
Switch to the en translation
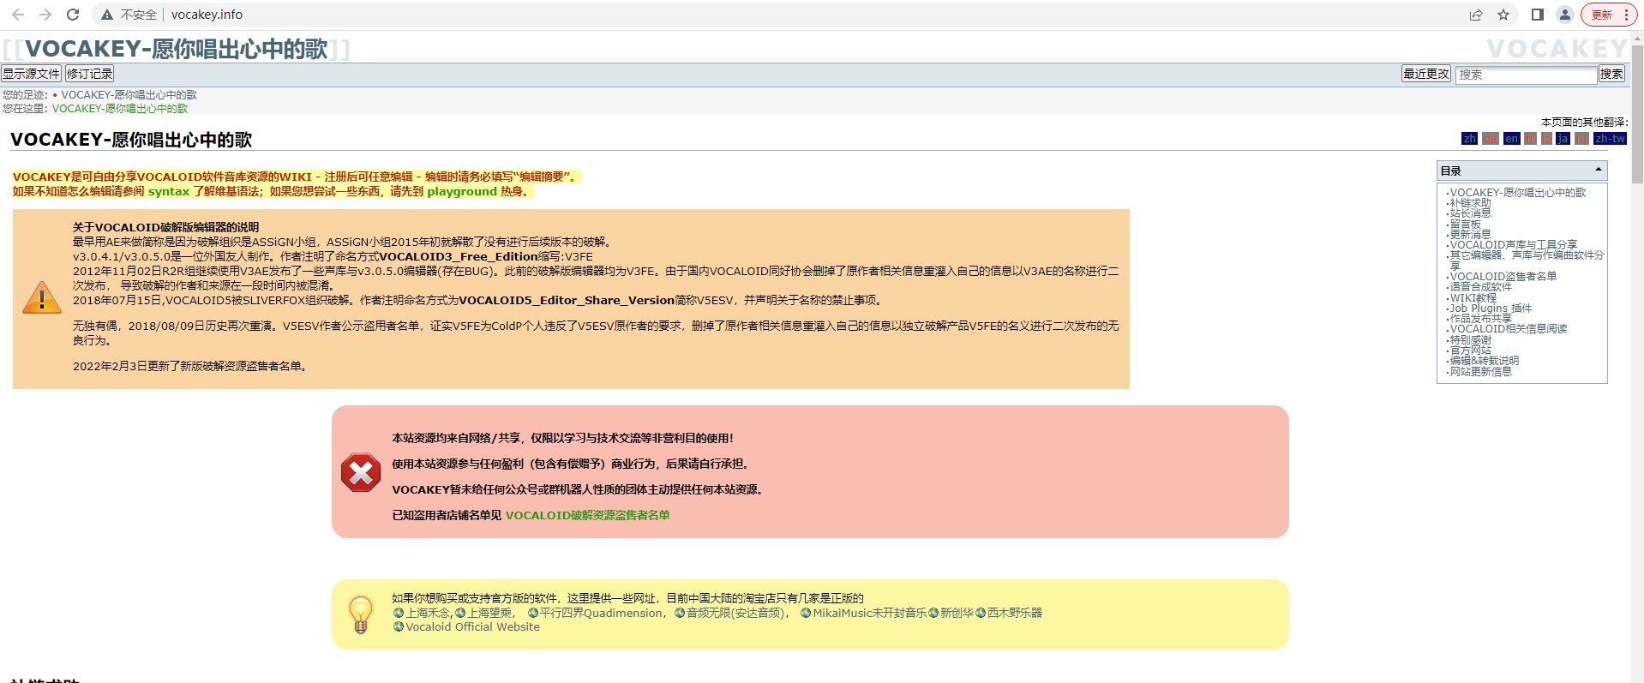1511,139
